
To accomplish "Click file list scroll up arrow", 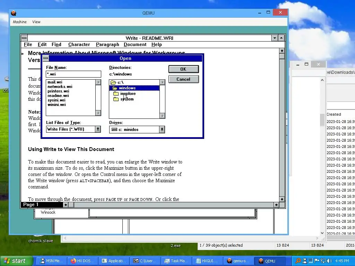I will point(98,82).
